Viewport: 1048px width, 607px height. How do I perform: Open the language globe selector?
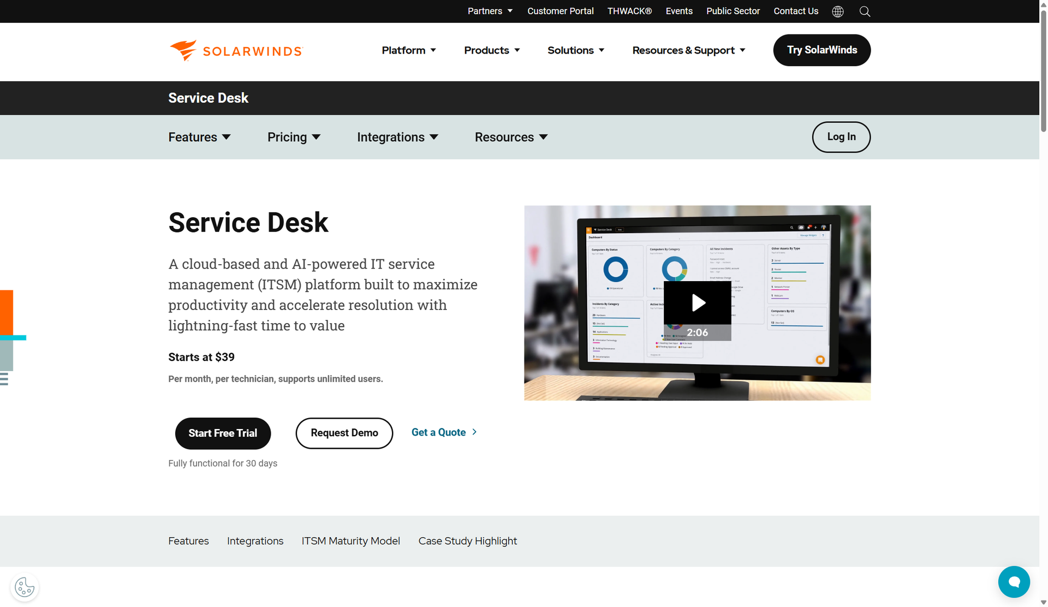click(x=837, y=11)
